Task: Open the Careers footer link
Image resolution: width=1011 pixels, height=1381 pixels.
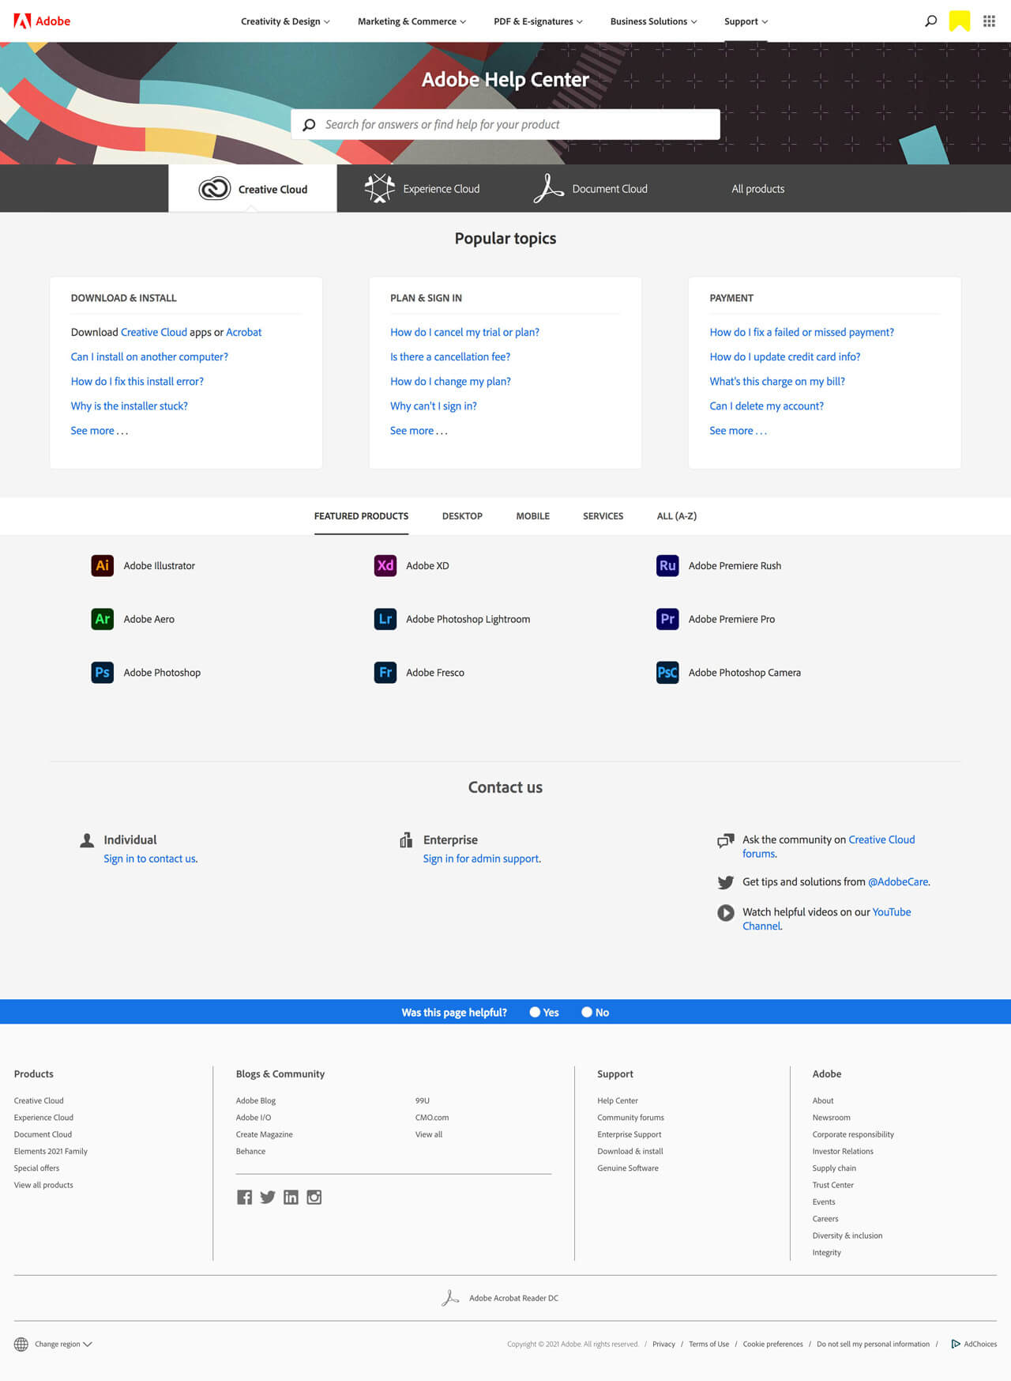Action: point(825,1219)
